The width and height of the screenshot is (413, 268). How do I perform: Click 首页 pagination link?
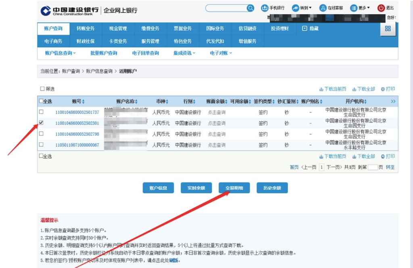tap(294, 167)
